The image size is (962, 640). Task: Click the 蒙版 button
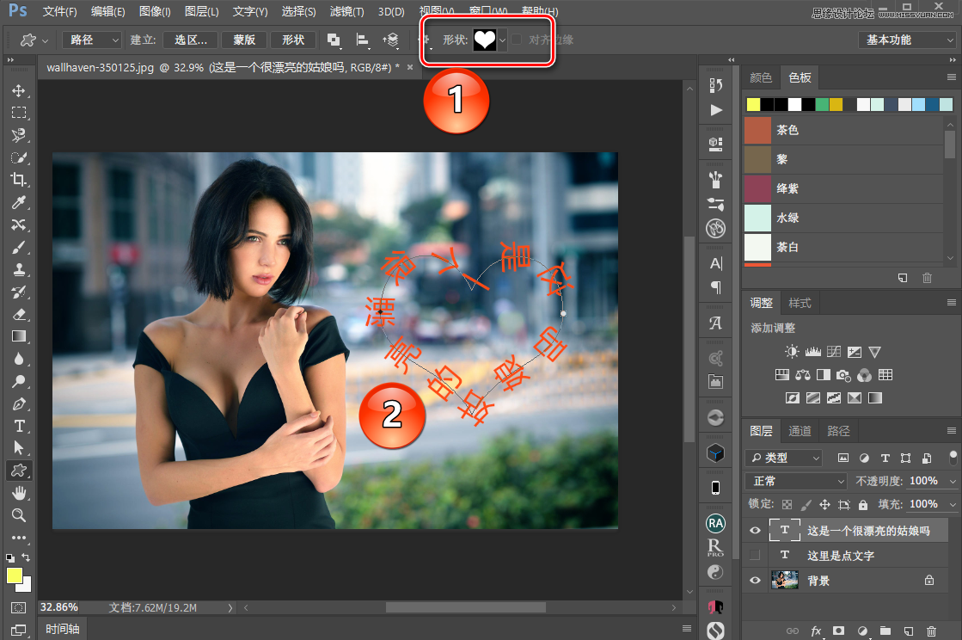[x=243, y=40]
